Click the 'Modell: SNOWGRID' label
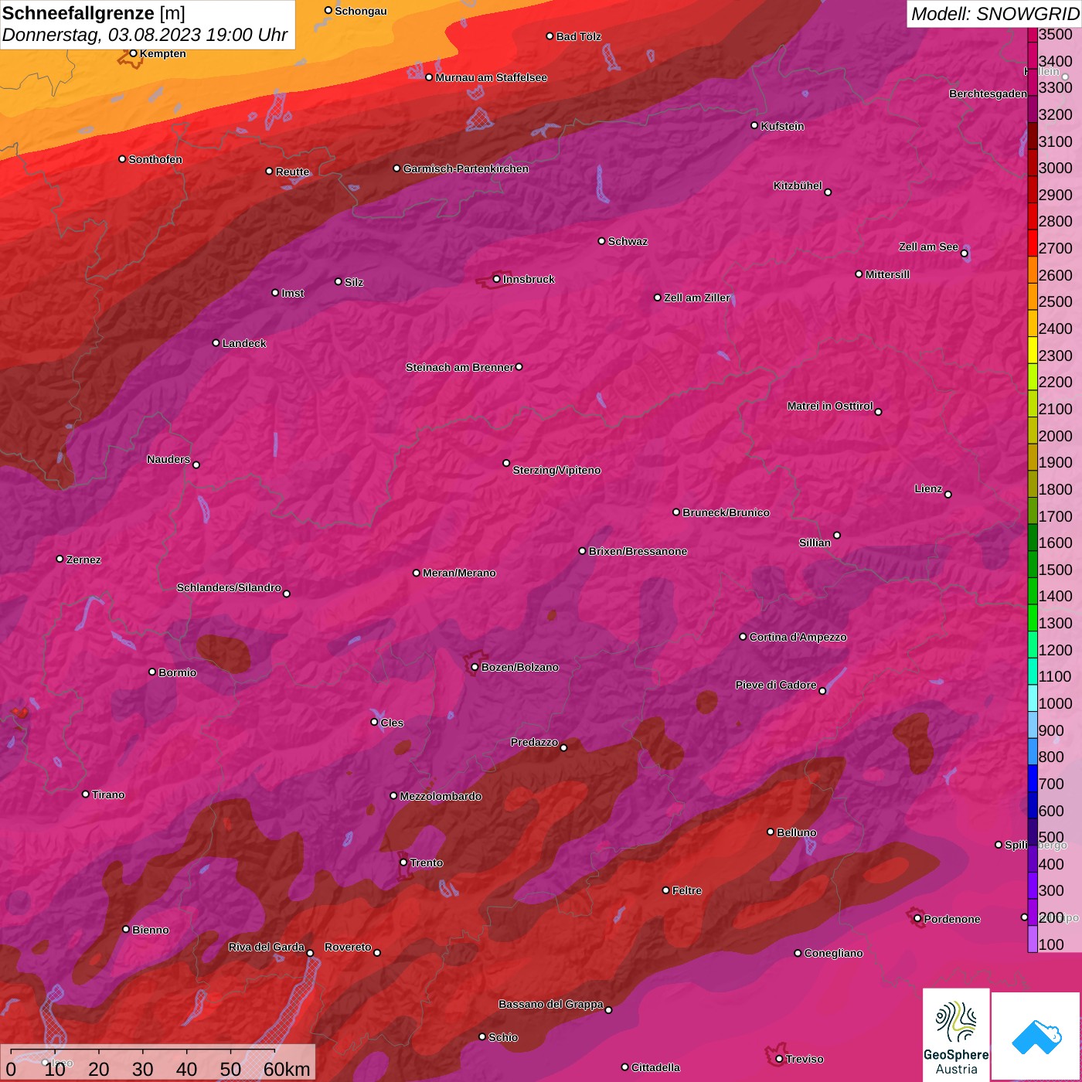The image size is (1082, 1082). point(994,13)
